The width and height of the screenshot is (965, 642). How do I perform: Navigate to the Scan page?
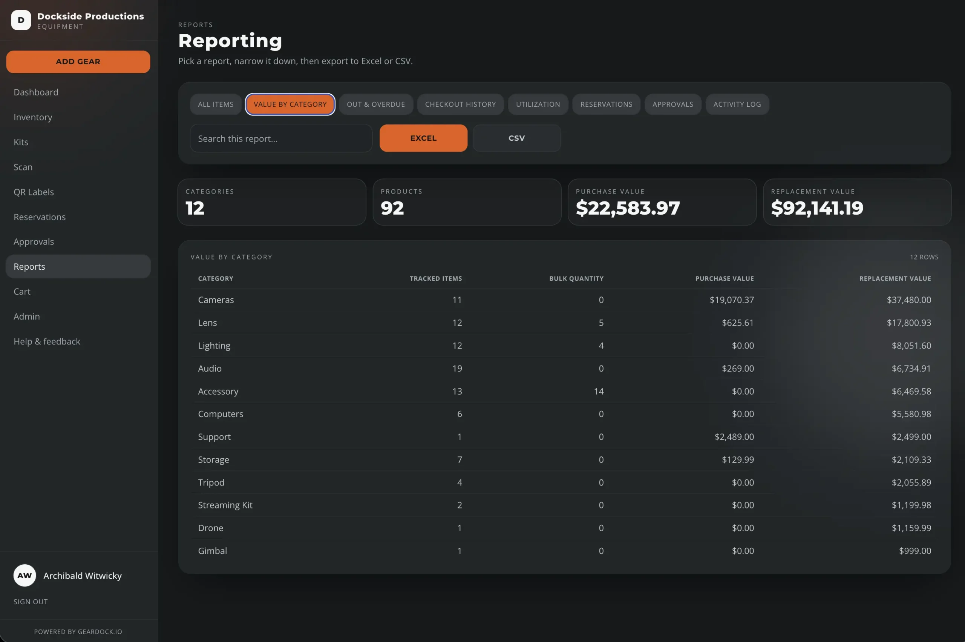[23, 167]
